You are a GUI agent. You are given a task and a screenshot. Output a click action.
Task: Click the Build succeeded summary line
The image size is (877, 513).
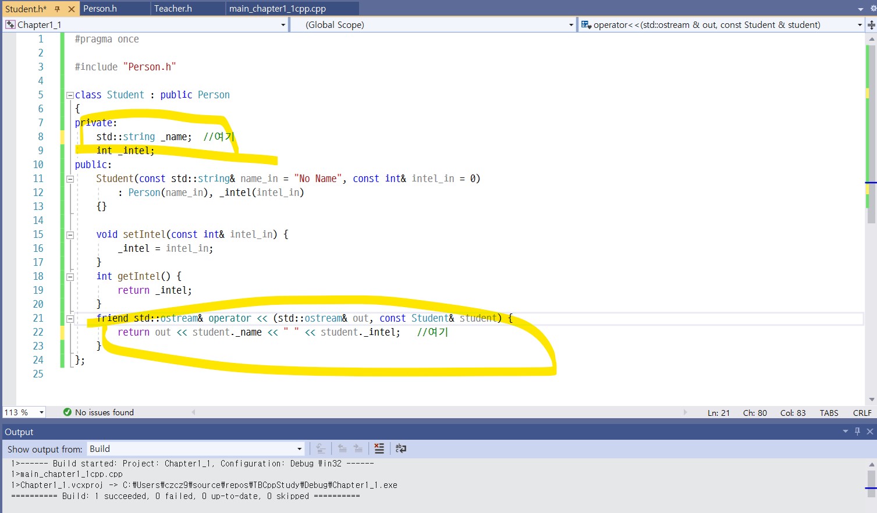(x=186, y=496)
